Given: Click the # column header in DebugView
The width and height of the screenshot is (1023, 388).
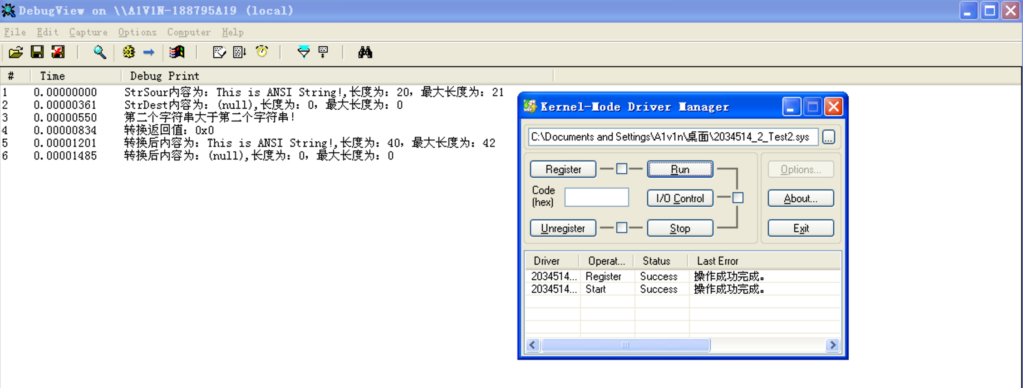Looking at the screenshot, I should click(x=15, y=76).
